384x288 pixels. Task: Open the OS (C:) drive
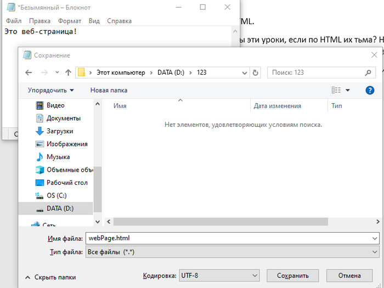point(58,195)
